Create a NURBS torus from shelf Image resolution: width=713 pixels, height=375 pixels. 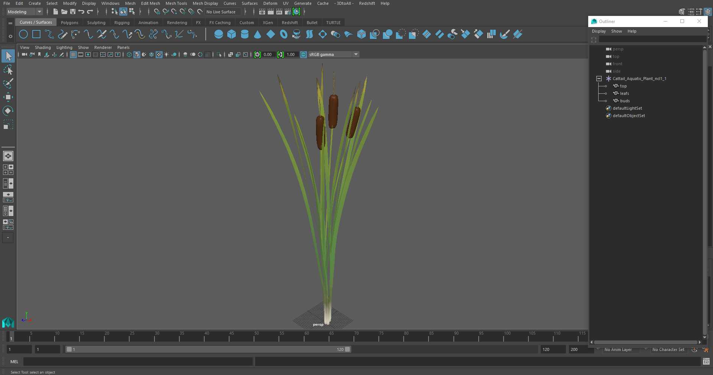coord(284,34)
